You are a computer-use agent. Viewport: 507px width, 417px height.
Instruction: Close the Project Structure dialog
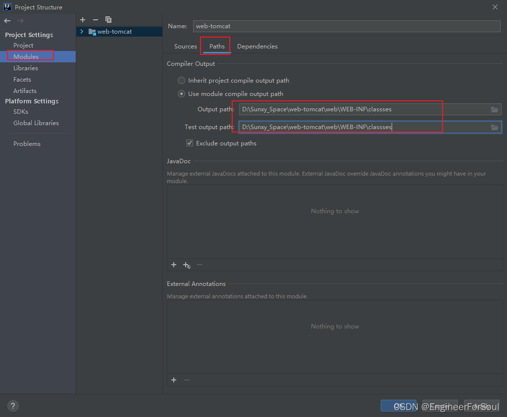(495, 7)
